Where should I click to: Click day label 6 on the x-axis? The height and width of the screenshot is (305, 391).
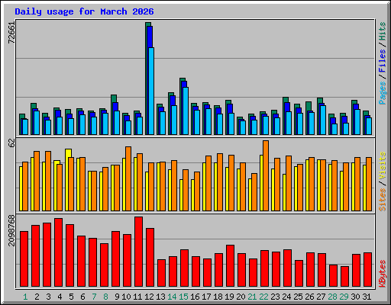click(x=82, y=297)
